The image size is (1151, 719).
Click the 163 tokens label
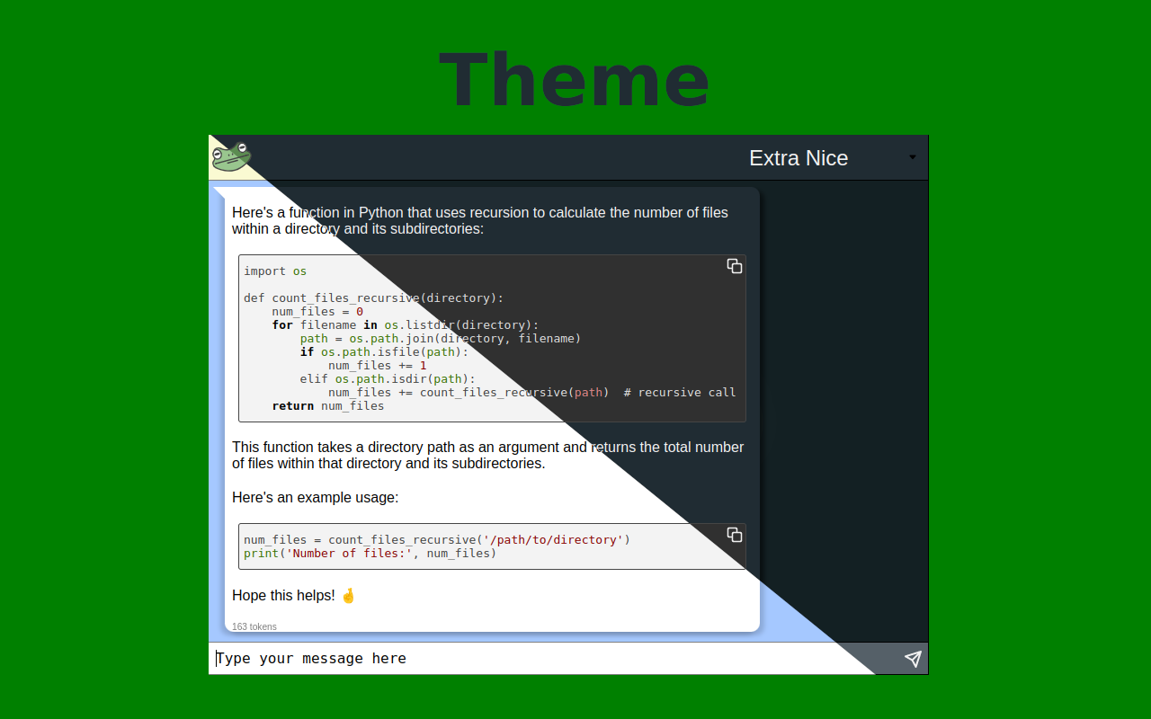[254, 626]
